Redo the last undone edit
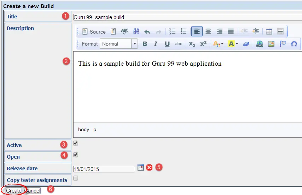The height and width of the screenshot is (195, 302). tap(158, 31)
